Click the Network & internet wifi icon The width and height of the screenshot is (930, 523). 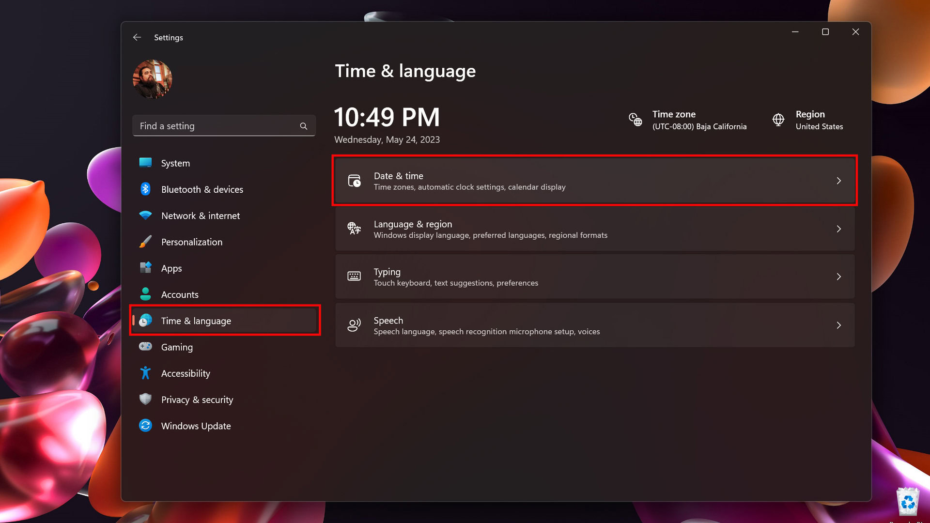145,215
